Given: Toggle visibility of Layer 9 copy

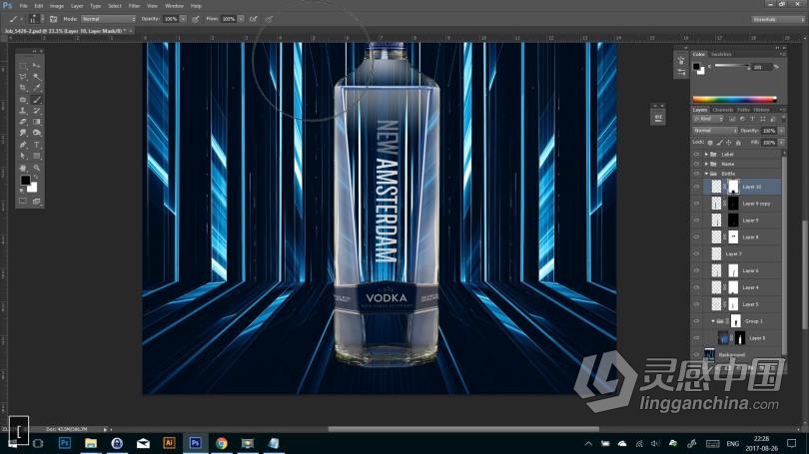Looking at the screenshot, I should click(x=696, y=204).
